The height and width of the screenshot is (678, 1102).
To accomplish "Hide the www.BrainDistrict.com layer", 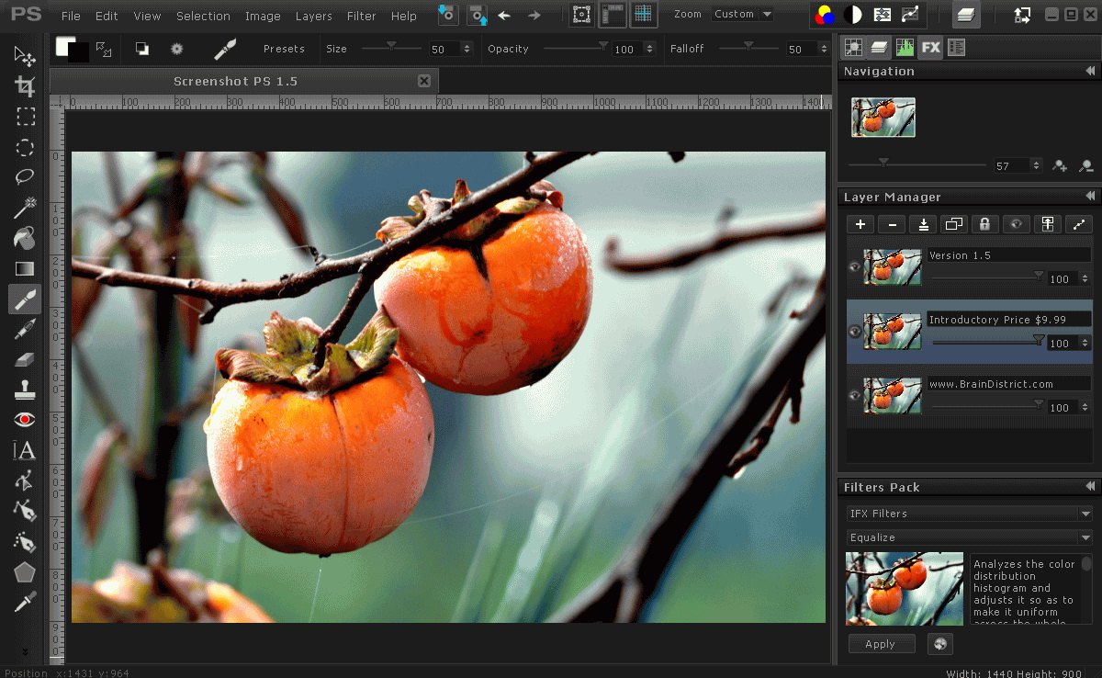I will pyautogui.click(x=855, y=396).
